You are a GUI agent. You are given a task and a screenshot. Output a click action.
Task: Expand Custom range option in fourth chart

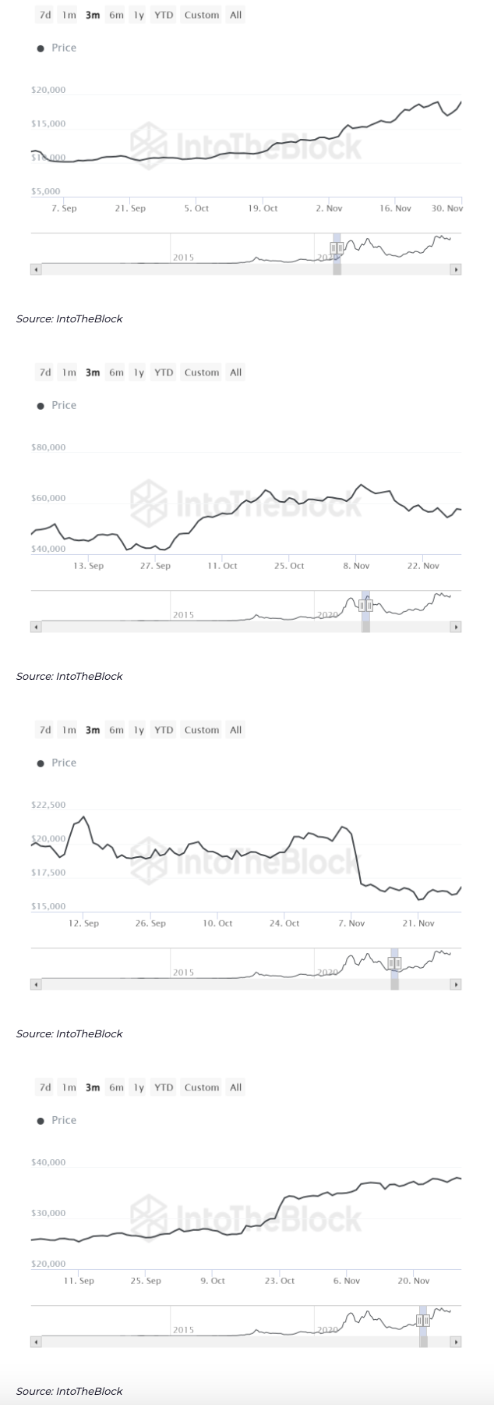202,1087
